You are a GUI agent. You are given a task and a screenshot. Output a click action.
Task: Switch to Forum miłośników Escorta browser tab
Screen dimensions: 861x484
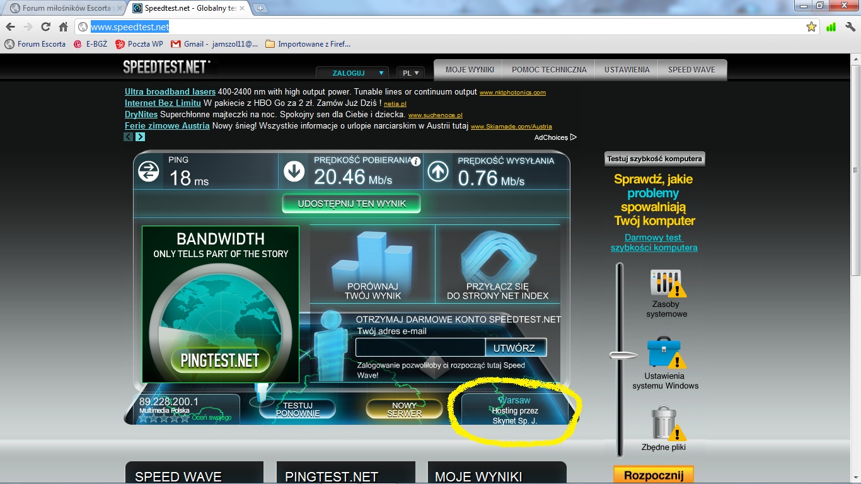[x=63, y=8]
